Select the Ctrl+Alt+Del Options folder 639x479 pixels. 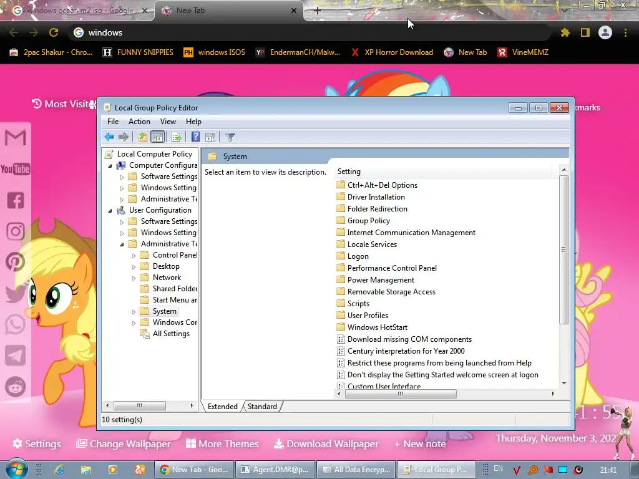click(x=378, y=185)
